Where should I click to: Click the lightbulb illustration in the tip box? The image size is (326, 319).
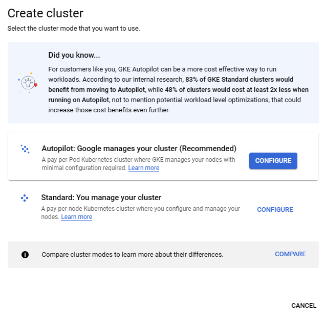(28, 82)
